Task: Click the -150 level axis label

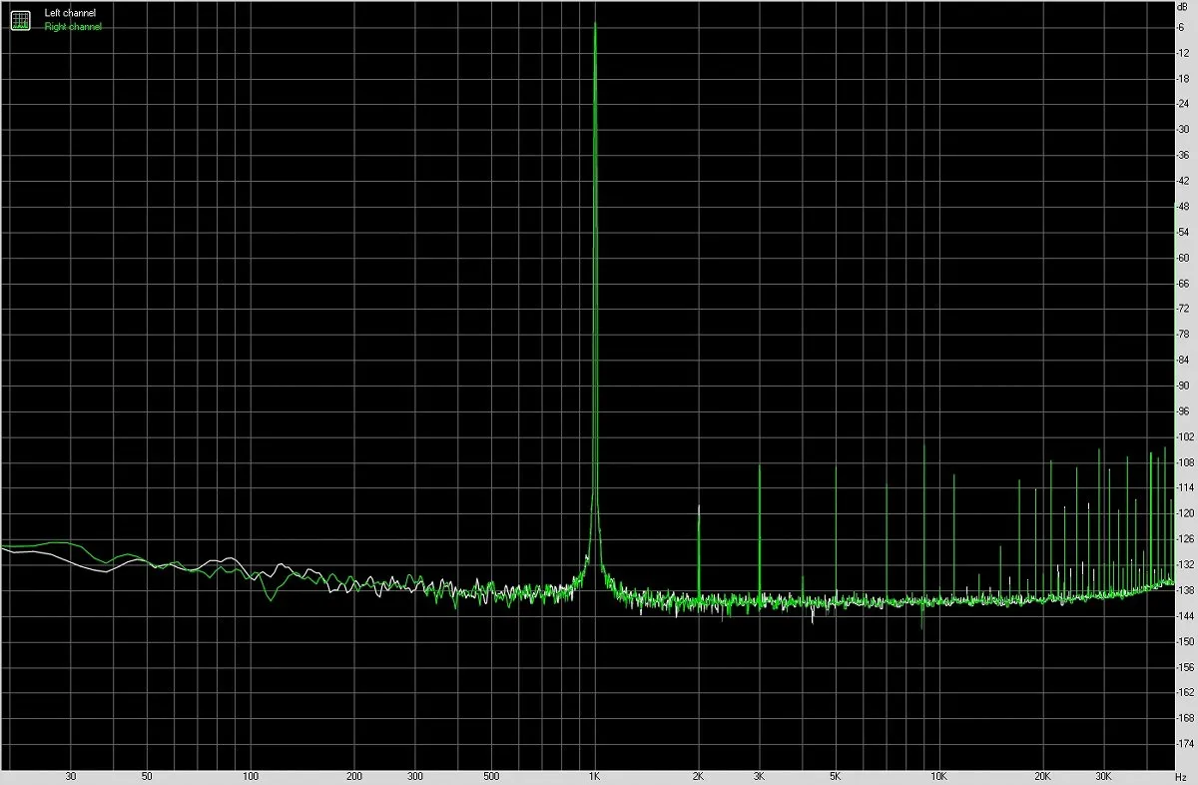Action: coord(1186,642)
